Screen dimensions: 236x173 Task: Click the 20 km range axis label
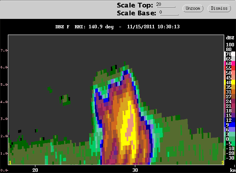[35, 170]
